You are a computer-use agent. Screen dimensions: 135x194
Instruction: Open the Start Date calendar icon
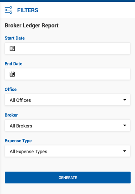[x=12, y=48]
